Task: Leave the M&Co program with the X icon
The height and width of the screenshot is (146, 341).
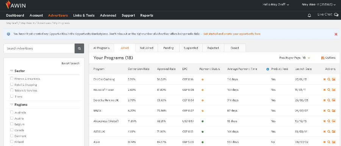Action: pos(324,110)
